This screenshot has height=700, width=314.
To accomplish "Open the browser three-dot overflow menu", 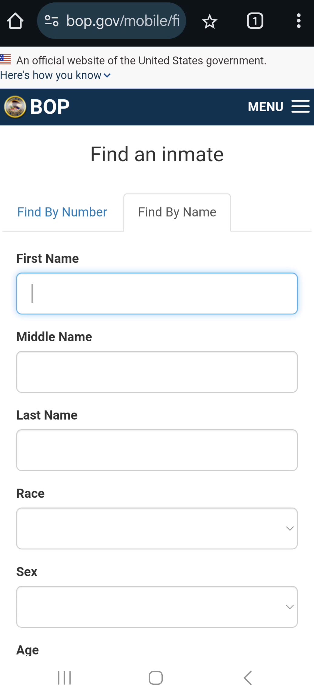I will (299, 21).
